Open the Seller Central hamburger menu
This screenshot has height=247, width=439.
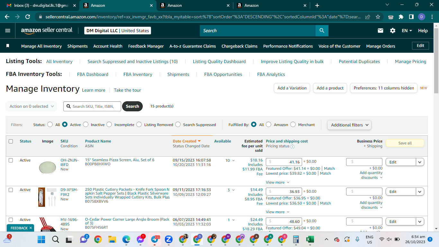(x=8, y=31)
